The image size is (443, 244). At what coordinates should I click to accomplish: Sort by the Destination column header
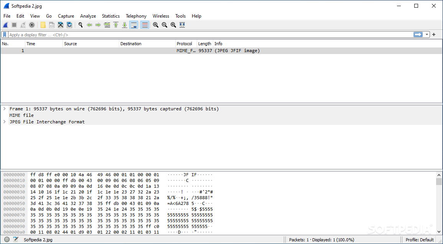tap(147, 44)
